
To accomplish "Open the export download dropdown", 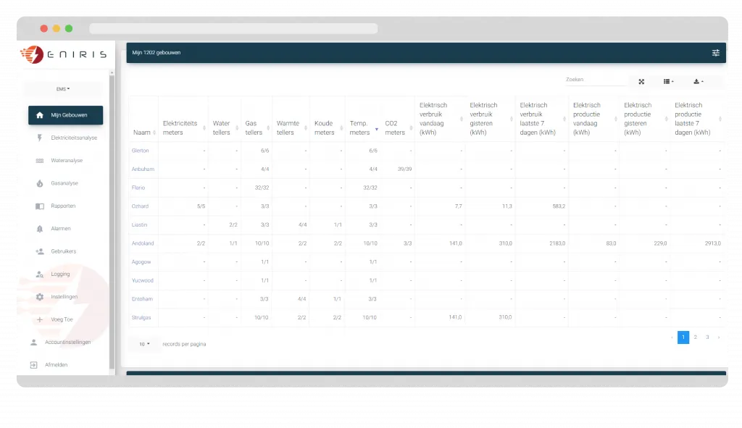I will [698, 81].
